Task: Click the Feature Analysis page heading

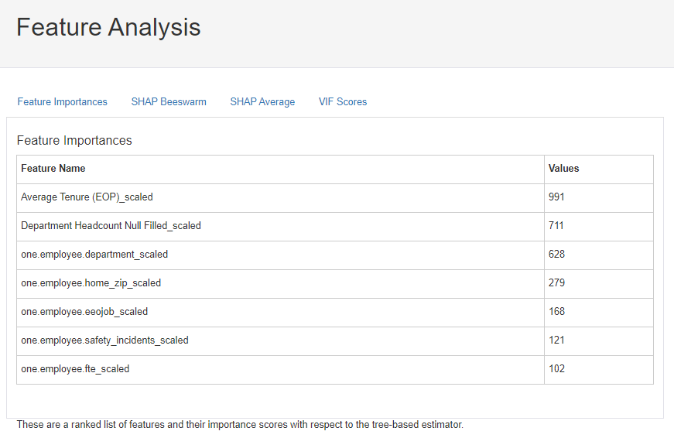Action: click(x=108, y=27)
